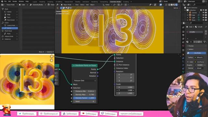Image resolution: width=208 pixels, height=117 pixels.
Task: Open the spreadsheet editor type selector
Action: (x=3, y=5)
